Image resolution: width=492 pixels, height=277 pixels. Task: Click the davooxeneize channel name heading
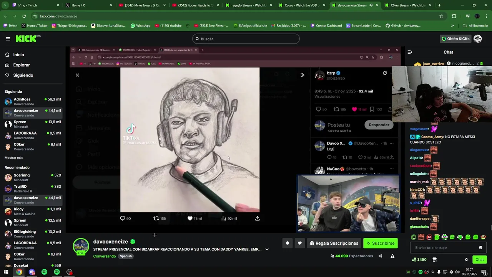point(111,242)
